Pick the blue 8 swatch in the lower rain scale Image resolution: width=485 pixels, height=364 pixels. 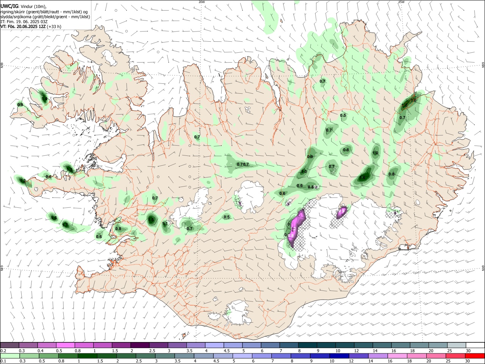click(x=300, y=356)
